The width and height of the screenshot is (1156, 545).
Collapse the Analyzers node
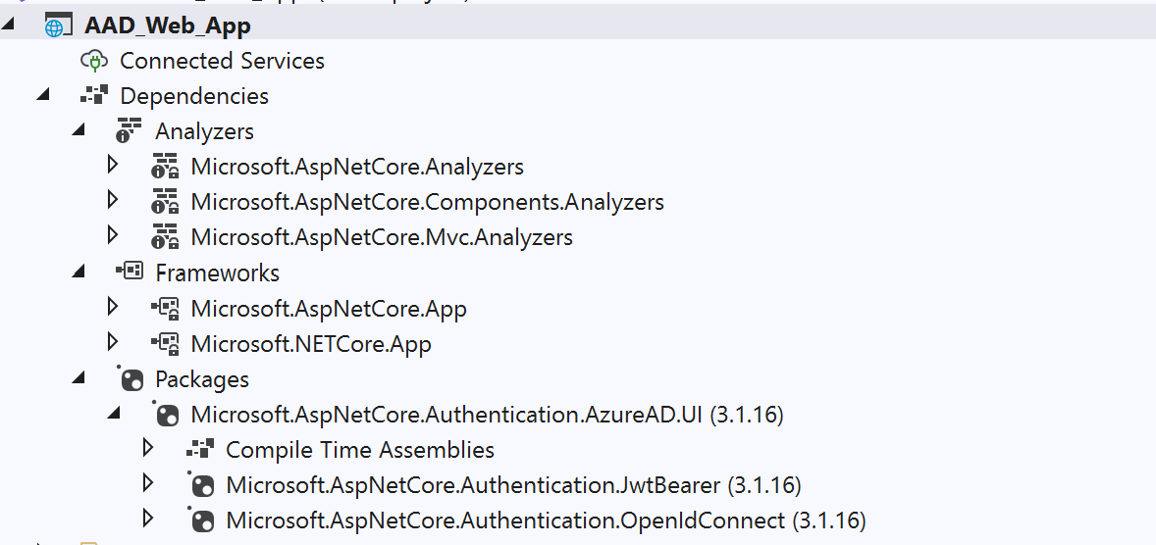[79, 130]
